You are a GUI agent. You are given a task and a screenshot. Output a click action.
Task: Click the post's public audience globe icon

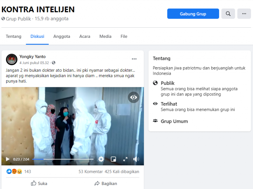coord(54,63)
